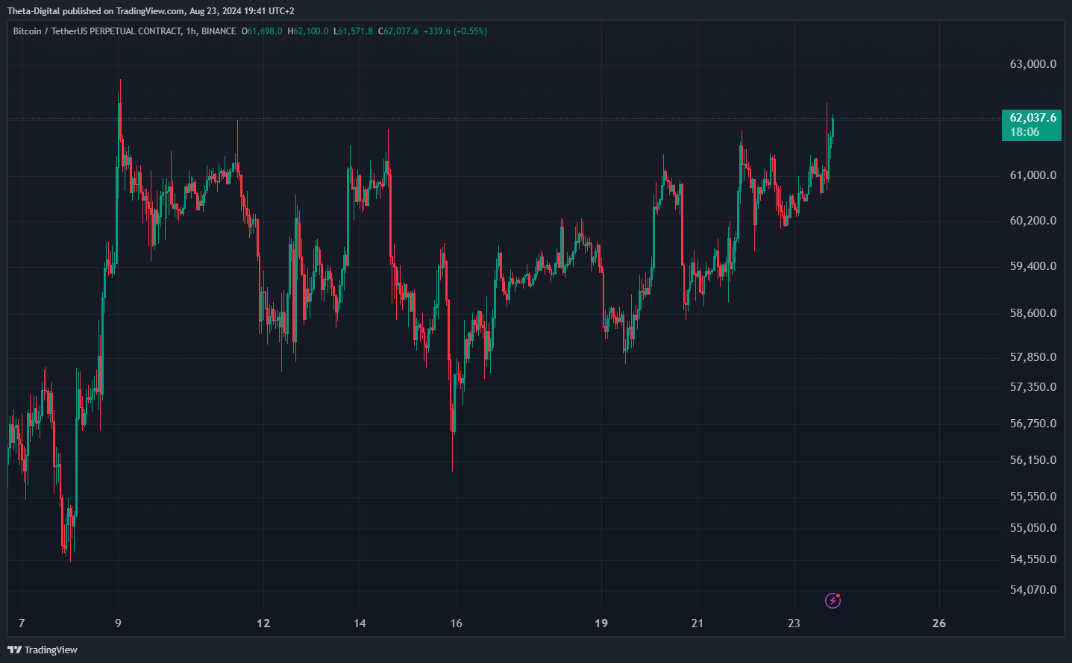Image resolution: width=1072 pixels, height=663 pixels.
Task: Select the 54,070.0 price axis label
Action: 1033,590
